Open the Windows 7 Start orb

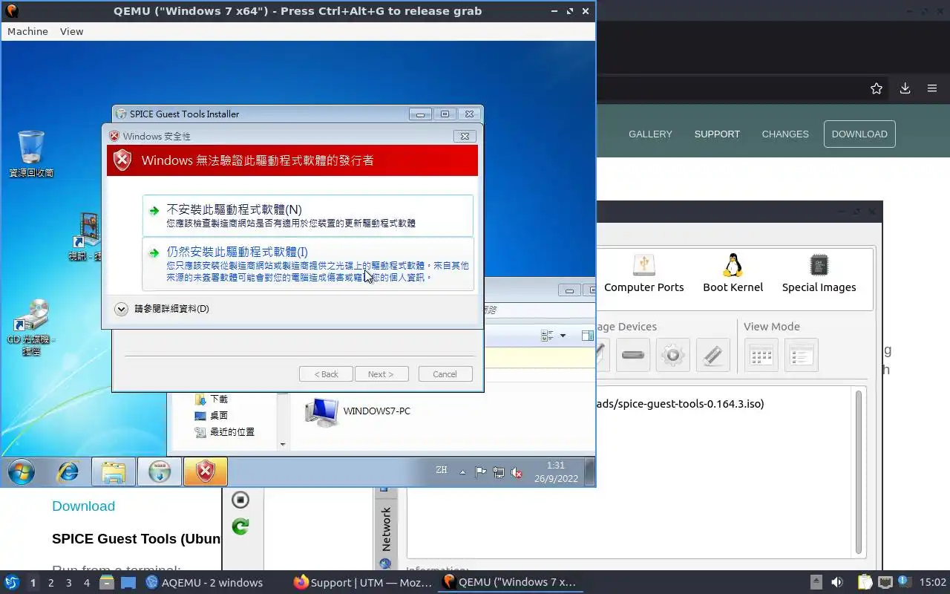tap(21, 471)
